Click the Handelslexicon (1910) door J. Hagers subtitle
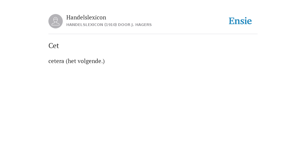 pyautogui.click(x=109, y=25)
